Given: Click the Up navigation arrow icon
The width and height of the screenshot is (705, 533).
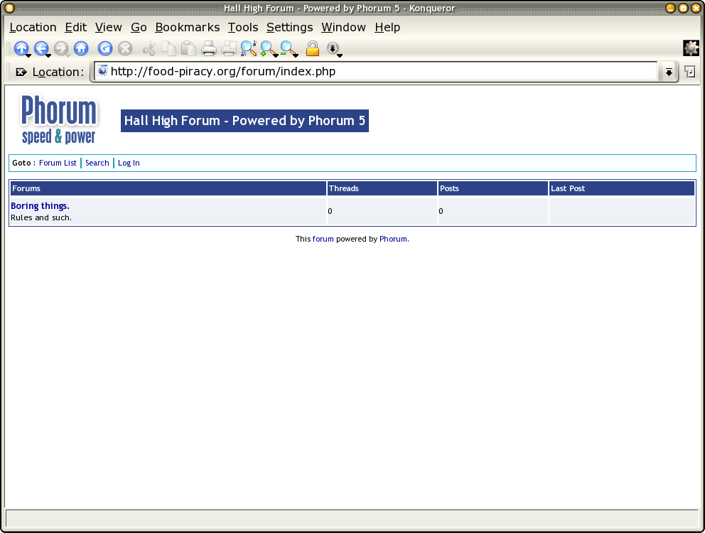Looking at the screenshot, I should click(x=21, y=48).
